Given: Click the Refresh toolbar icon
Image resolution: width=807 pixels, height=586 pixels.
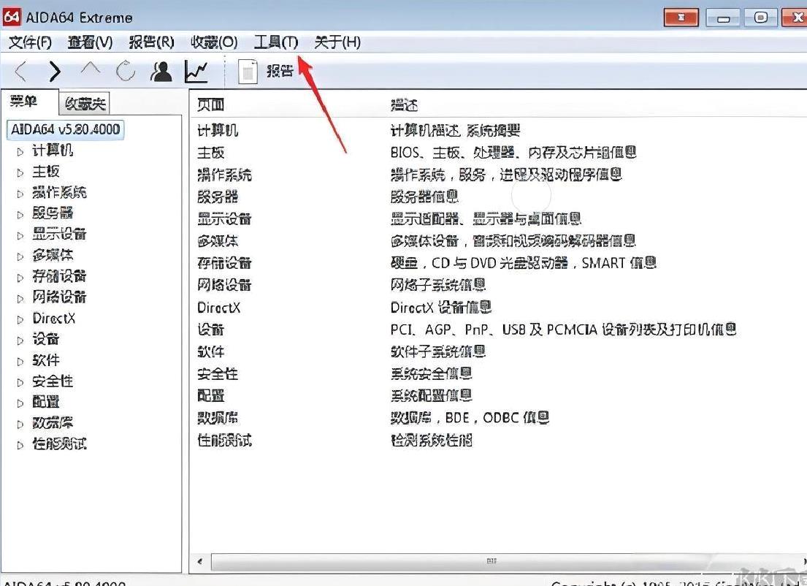Looking at the screenshot, I should [x=126, y=71].
